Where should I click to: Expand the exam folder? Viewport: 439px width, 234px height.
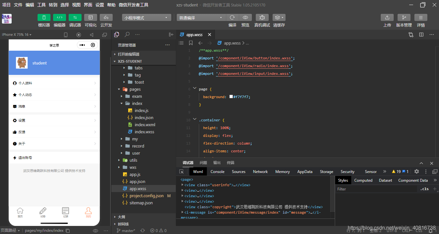click(143, 96)
